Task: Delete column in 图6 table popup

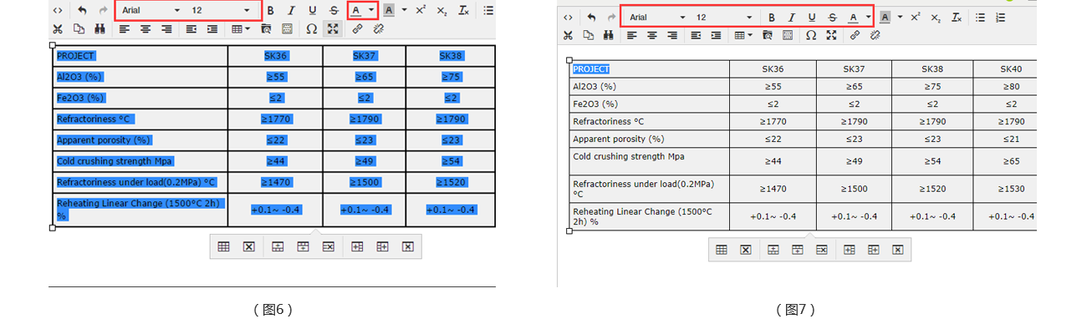Action: (407, 246)
